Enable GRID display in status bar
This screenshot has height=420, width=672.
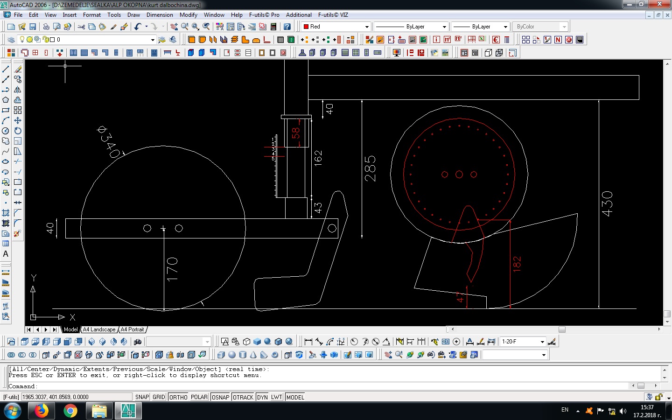click(x=159, y=397)
